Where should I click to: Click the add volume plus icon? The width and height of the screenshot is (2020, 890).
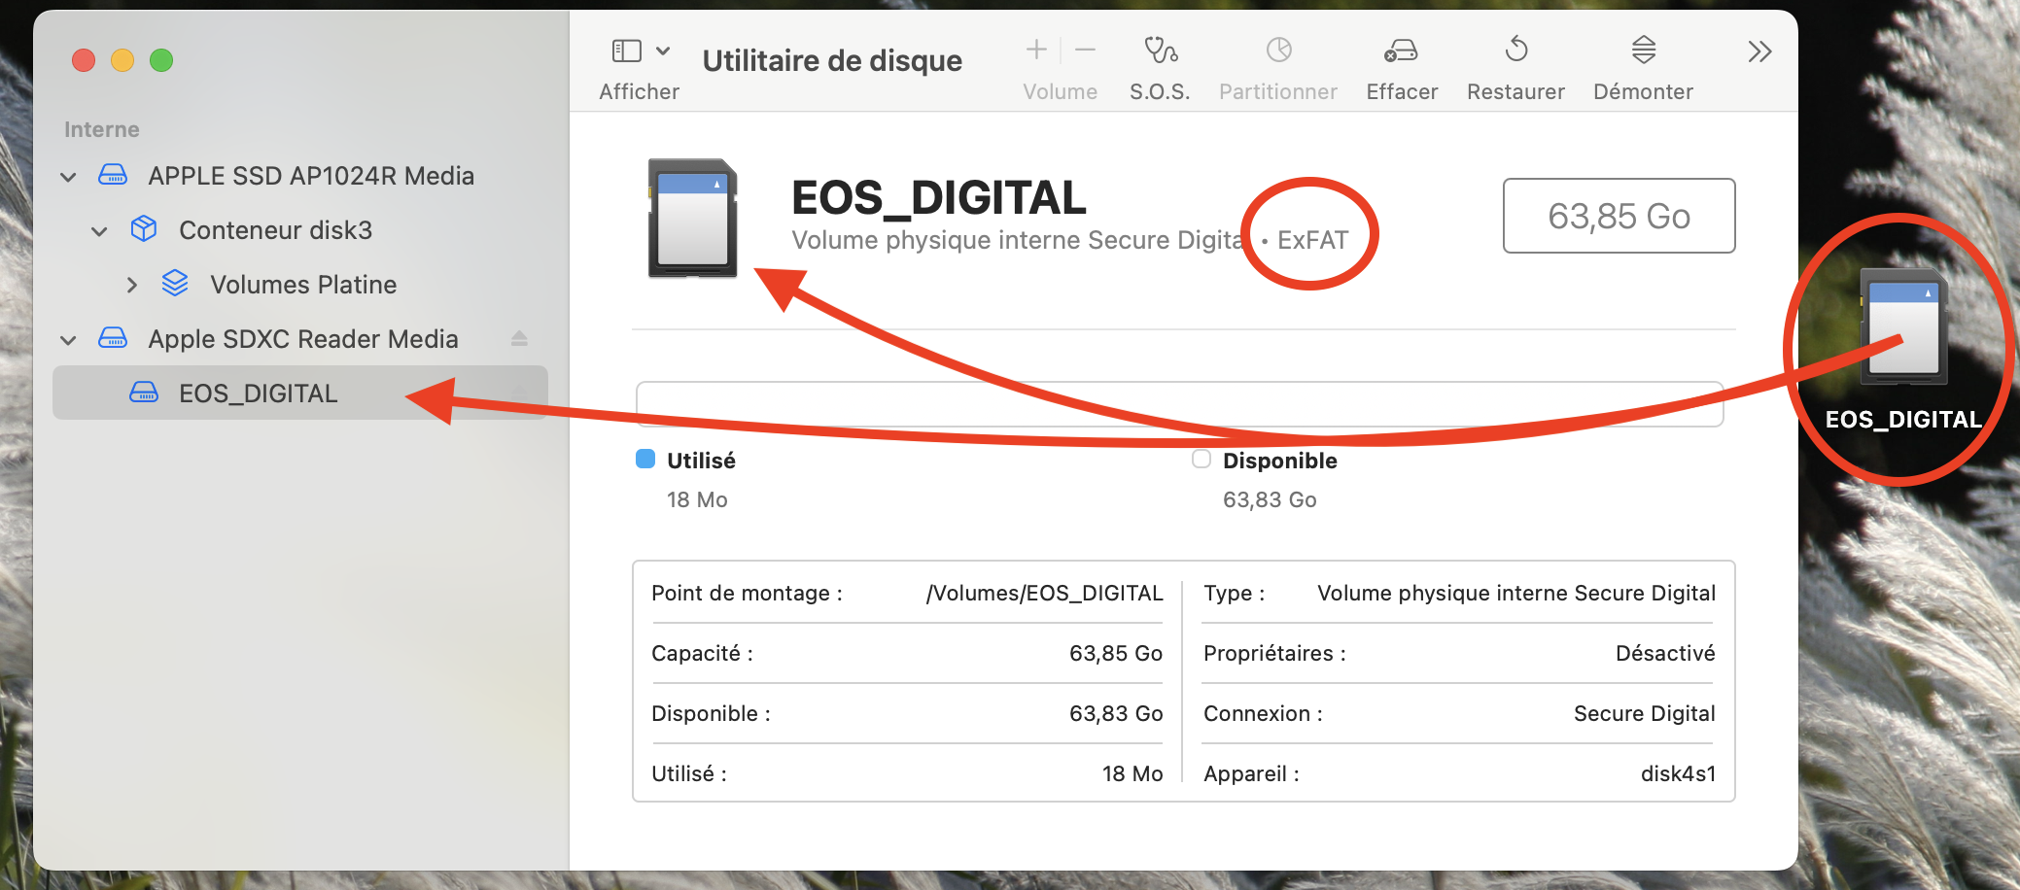click(1036, 50)
